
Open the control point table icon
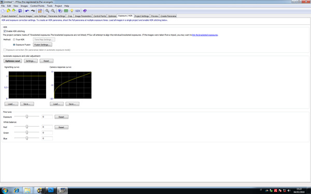click(x=66, y=11)
